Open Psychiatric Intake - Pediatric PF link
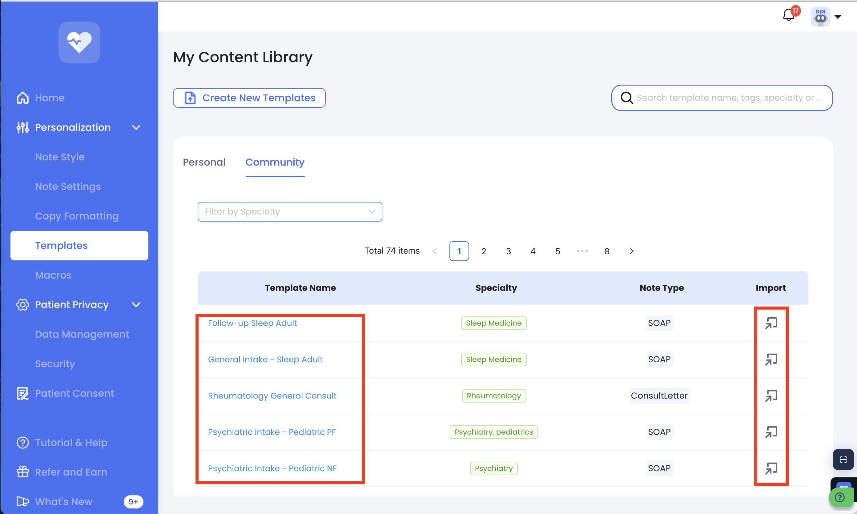 point(272,432)
